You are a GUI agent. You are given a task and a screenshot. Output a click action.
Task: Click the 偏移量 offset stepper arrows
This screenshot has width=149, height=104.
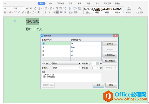[x=97, y=63]
